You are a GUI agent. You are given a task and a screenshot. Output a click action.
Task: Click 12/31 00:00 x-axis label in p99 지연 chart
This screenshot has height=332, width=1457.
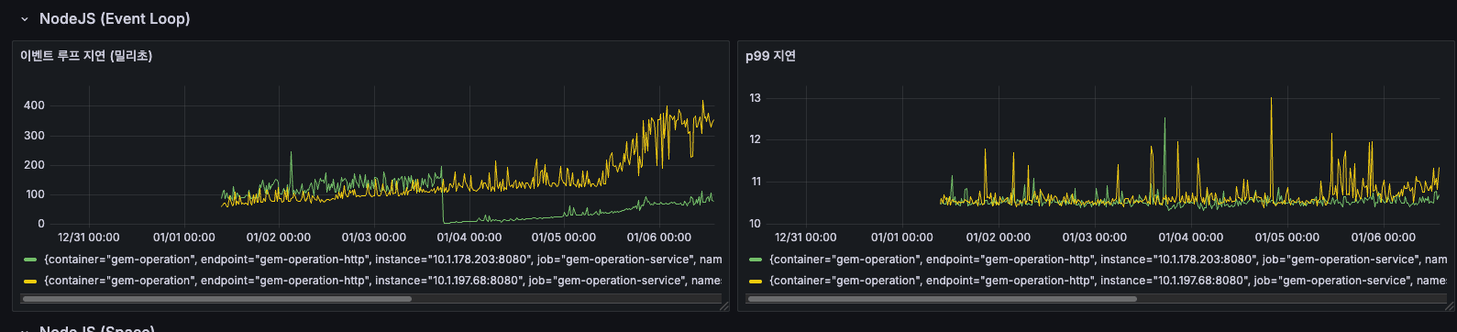pyautogui.click(x=806, y=238)
